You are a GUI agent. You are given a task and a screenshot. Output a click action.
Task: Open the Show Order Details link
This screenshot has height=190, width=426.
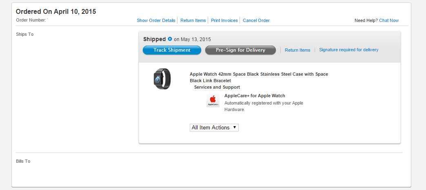click(x=156, y=20)
